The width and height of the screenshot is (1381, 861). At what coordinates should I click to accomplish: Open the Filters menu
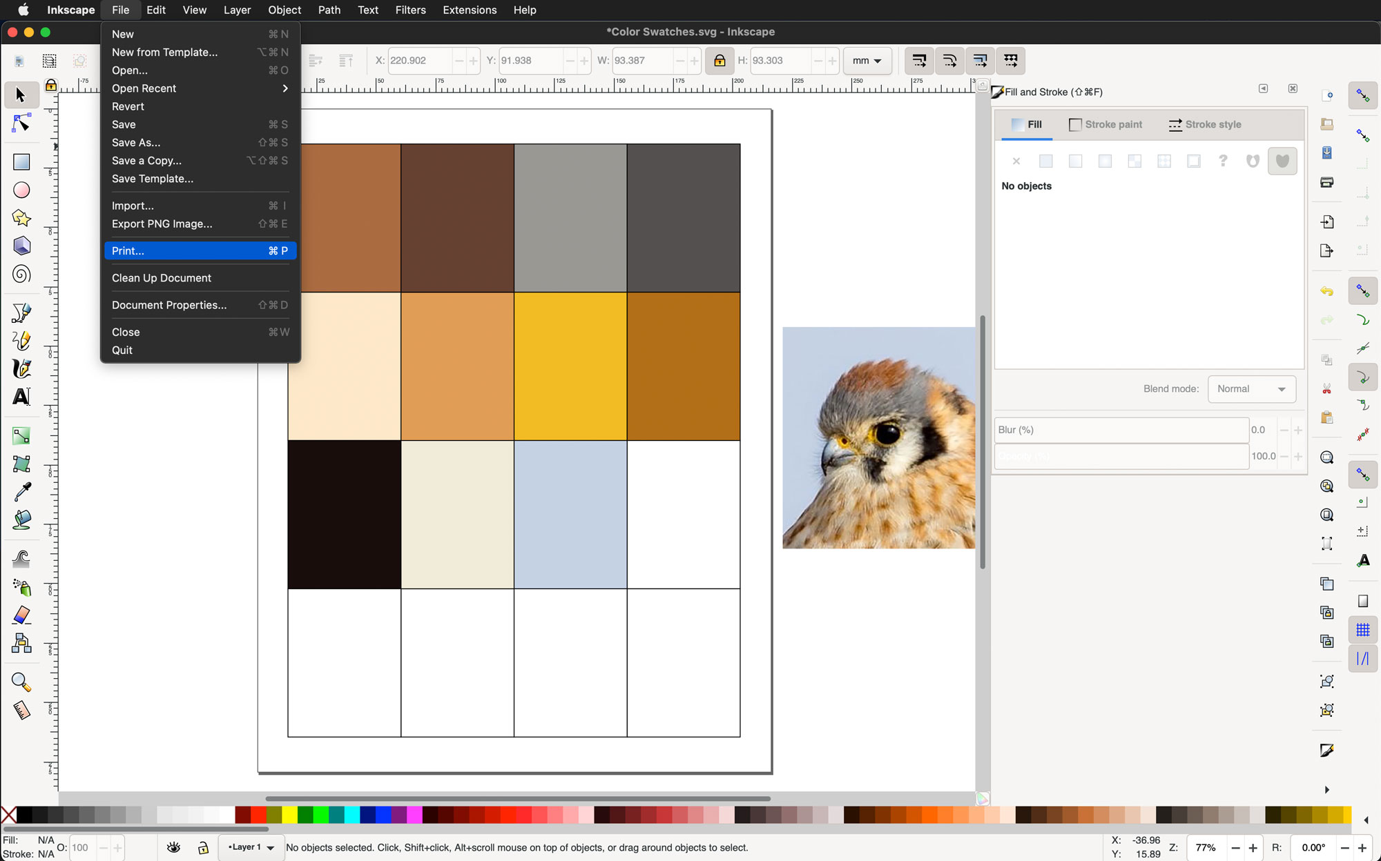(x=410, y=10)
